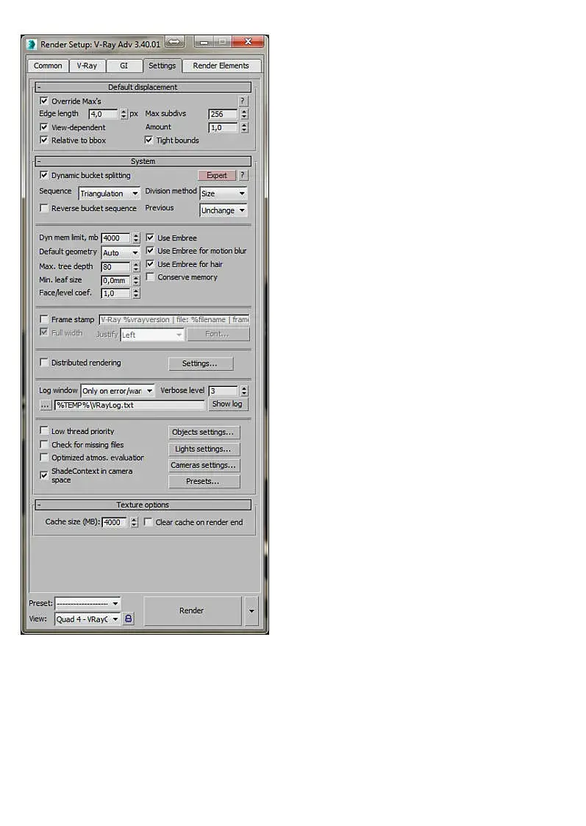Click the Max subdivs field
The image size is (586, 826).
[x=224, y=114]
